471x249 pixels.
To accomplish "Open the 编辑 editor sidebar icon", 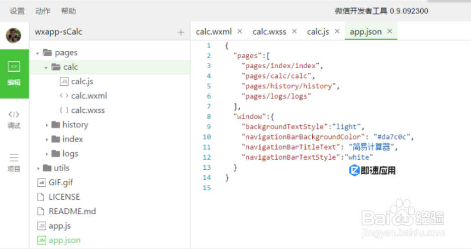I will (x=14, y=73).
